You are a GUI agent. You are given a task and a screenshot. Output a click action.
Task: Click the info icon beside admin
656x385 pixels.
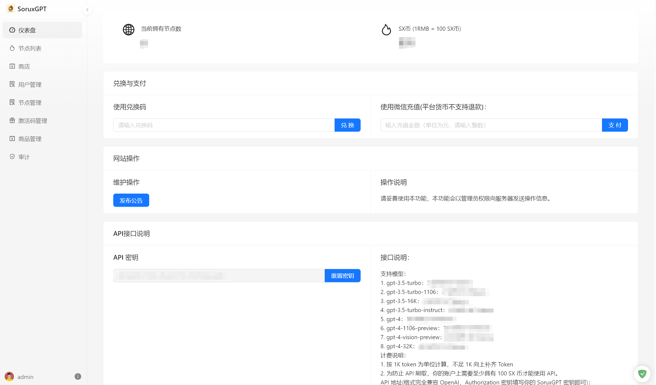(78, 376)
